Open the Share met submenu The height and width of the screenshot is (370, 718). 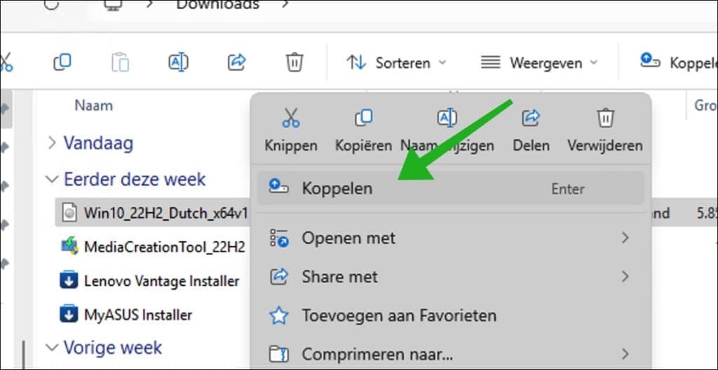451,277
